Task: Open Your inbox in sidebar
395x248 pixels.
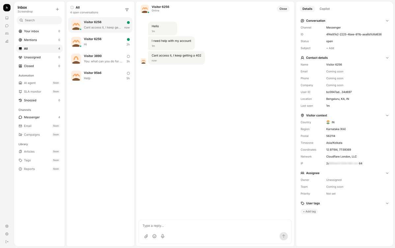Action: [39, 31]
